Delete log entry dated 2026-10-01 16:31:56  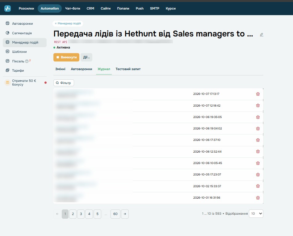coord(258,198)
